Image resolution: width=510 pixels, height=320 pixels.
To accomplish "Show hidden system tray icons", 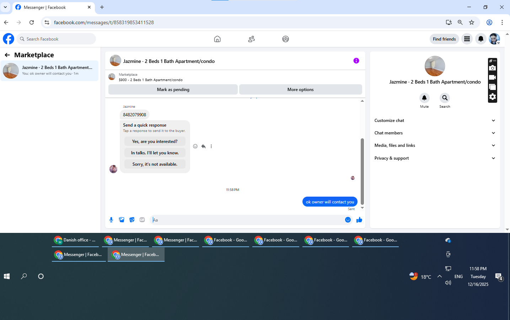I will pos(440,276).
